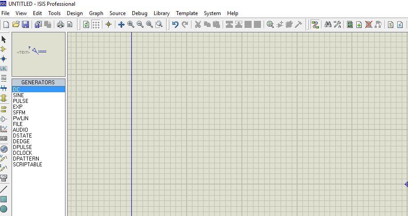Undo the last action
Viewport: 408px width, 216px height.
tap(175, 24)
